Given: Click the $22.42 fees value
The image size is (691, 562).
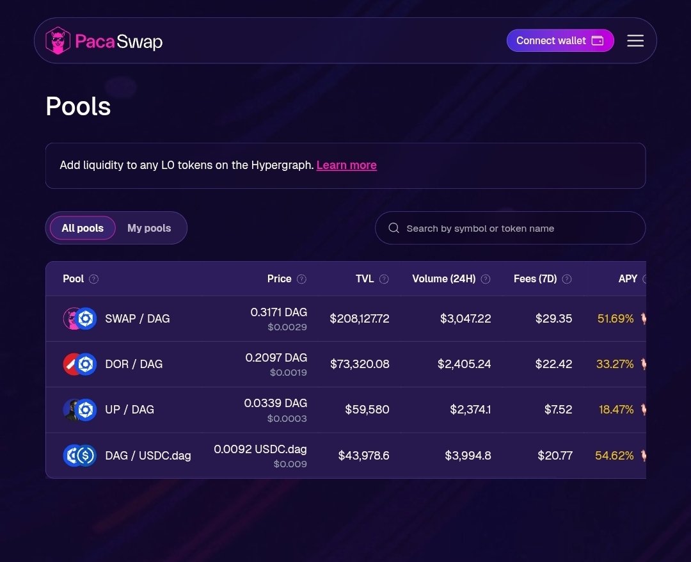Looking at the screenshot, I should [553, 364].
